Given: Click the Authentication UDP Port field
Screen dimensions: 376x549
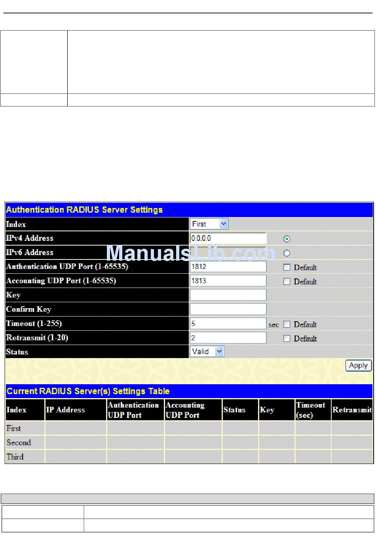Looking at the screenshot, I should click(x=228, y=267).
